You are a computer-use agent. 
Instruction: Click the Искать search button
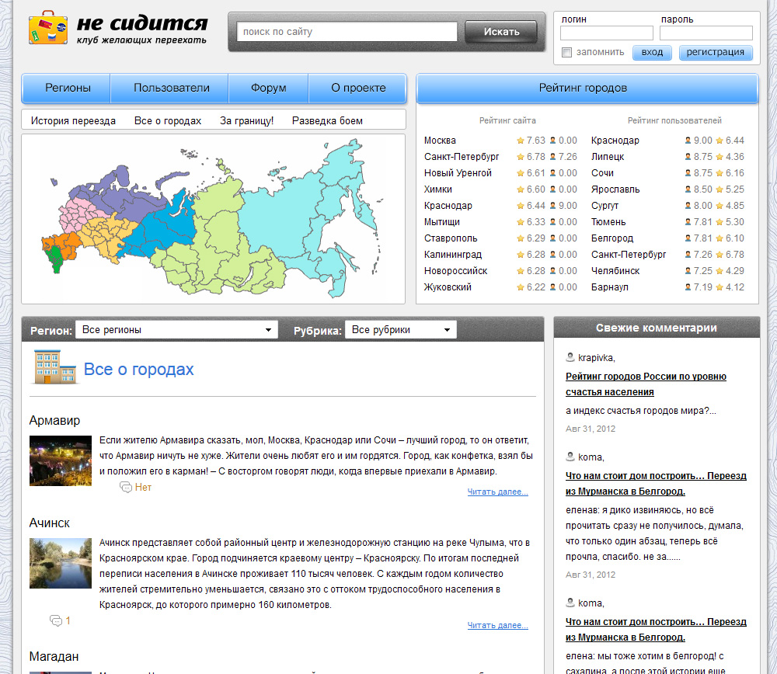(501, 32)
